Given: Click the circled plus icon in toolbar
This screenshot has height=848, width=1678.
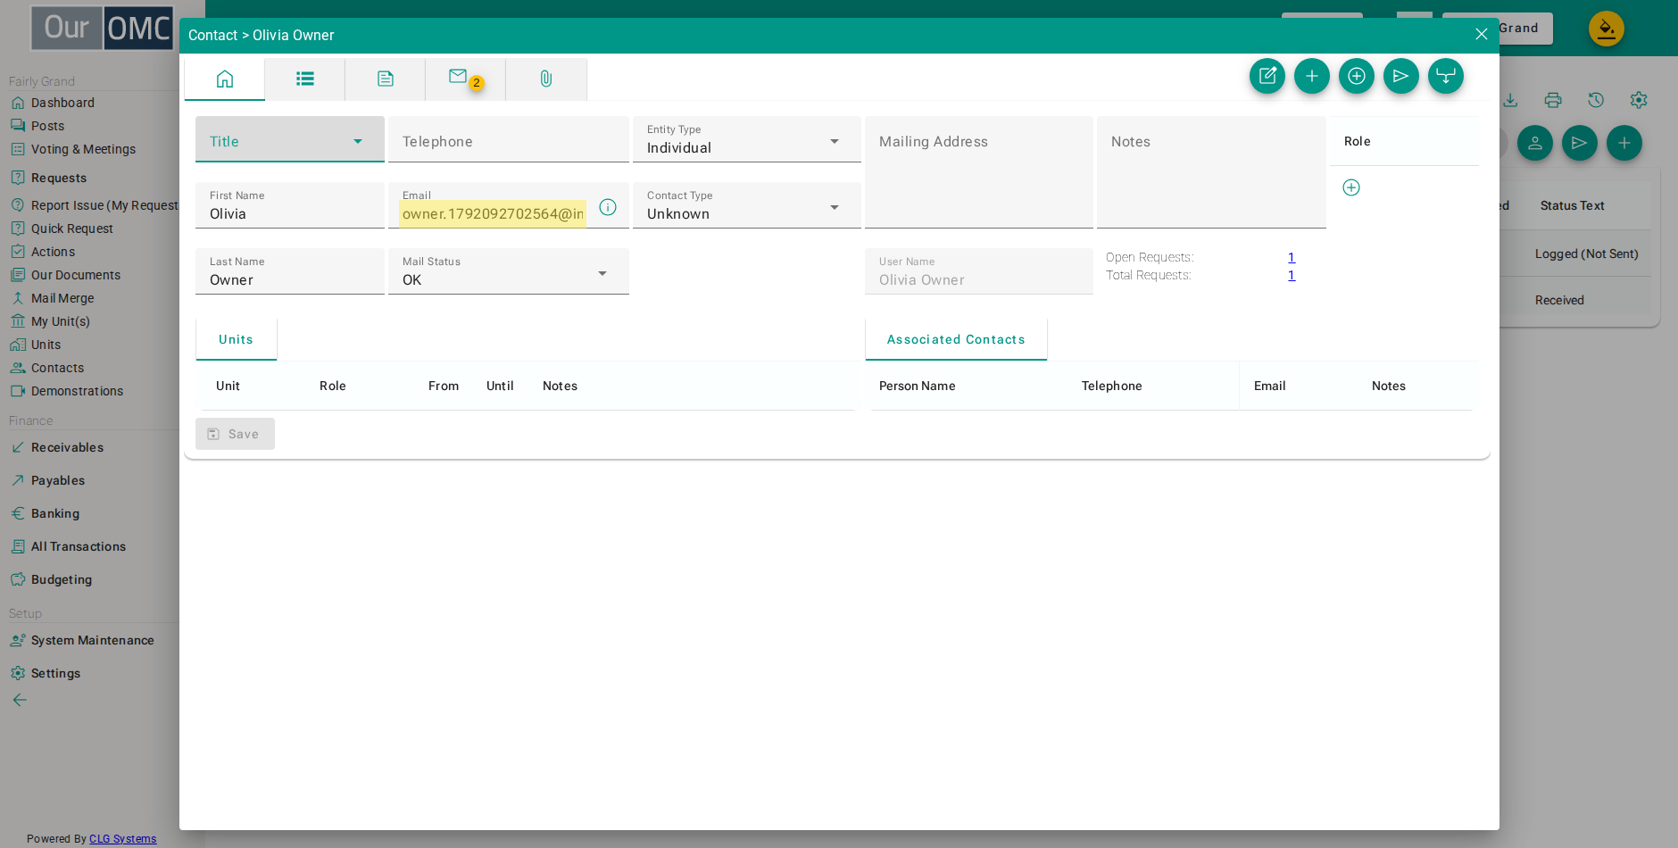Looking at the screenshot, I should tap(1357, 76).
